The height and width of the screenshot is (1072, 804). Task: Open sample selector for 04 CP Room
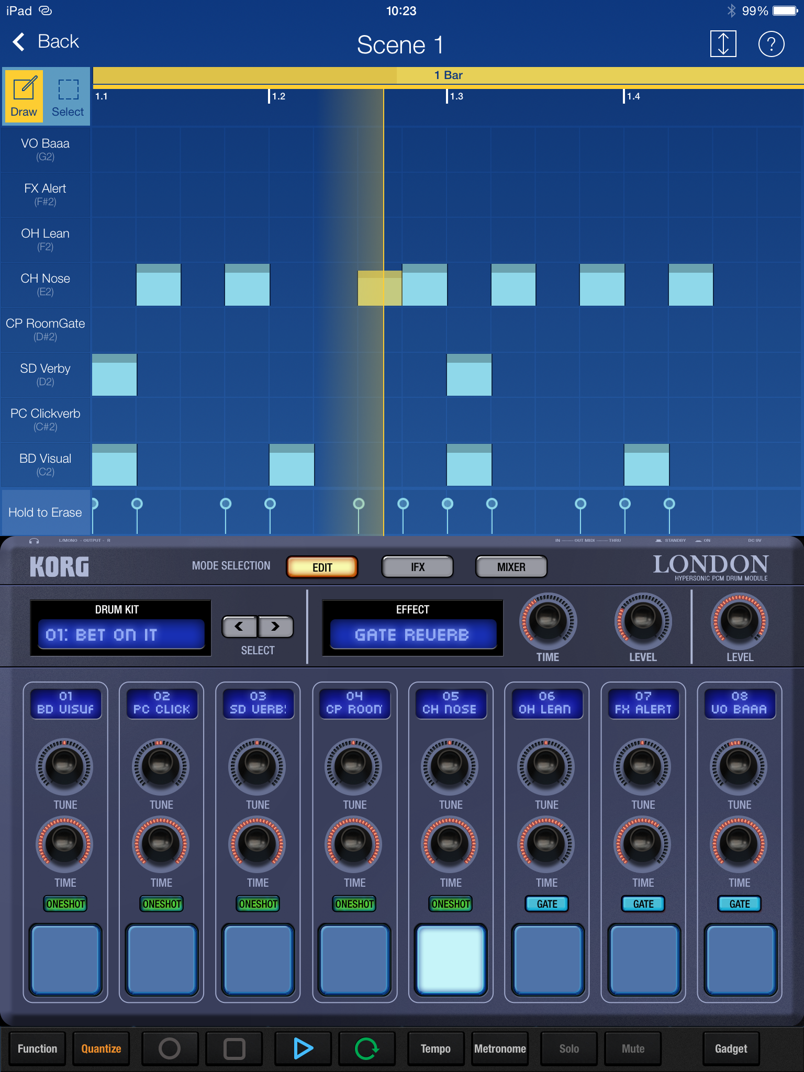[354, 703]
